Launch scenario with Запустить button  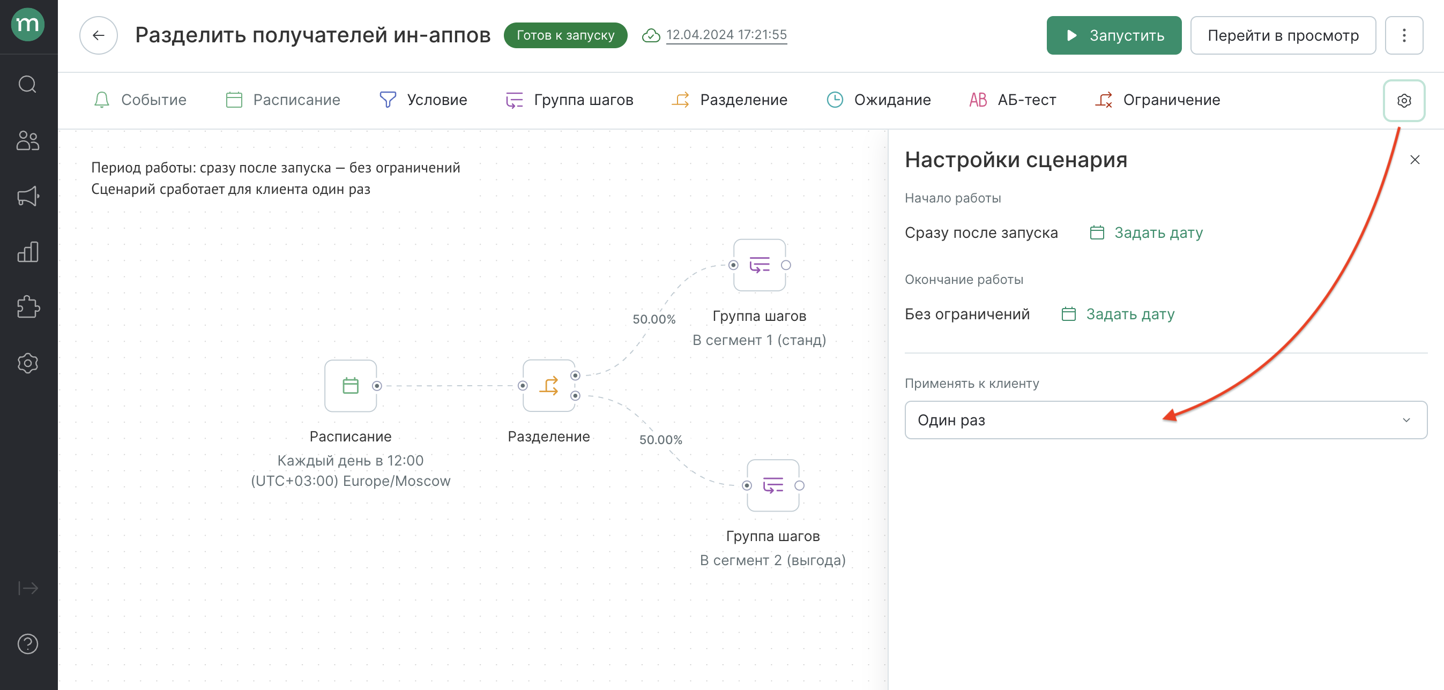tap(1114, 35)
